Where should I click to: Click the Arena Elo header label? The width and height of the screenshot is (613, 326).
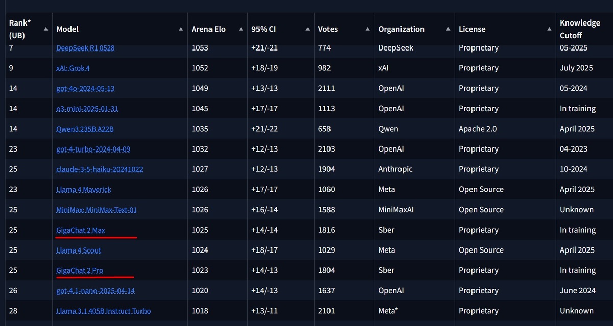(x=208, y=29)
